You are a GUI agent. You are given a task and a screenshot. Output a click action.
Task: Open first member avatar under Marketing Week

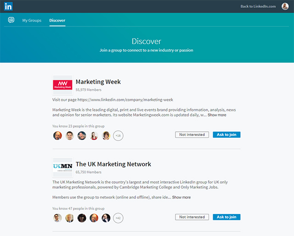tap(57, 135)
